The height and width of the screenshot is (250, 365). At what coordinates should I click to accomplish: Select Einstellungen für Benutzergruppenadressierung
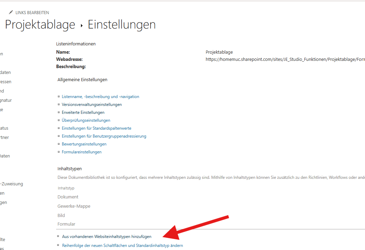click(104, 136)
